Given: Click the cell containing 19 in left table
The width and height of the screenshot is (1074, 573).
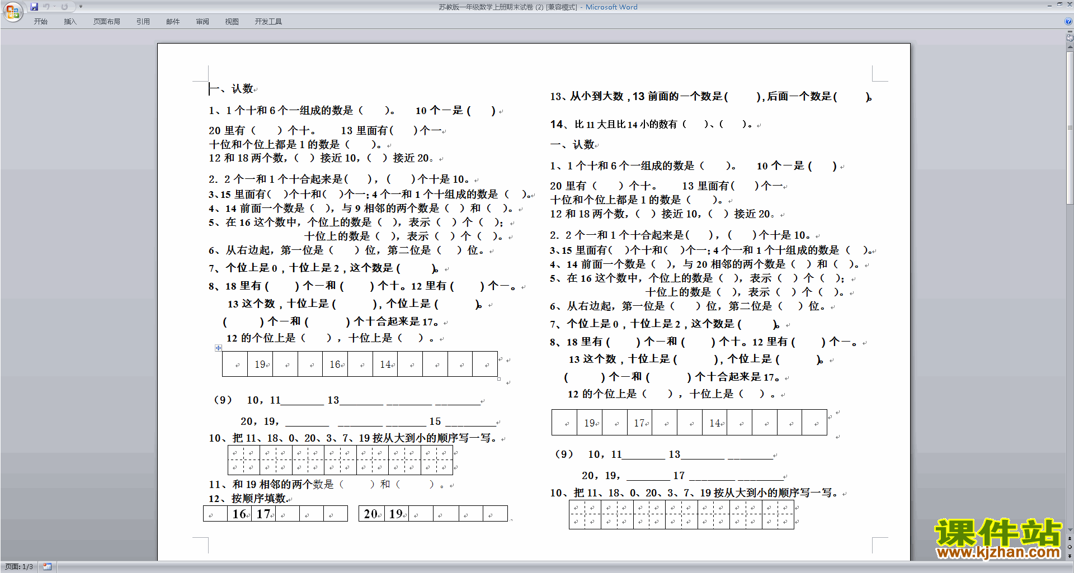Looking at the screenshot, I should pos(260,364).
